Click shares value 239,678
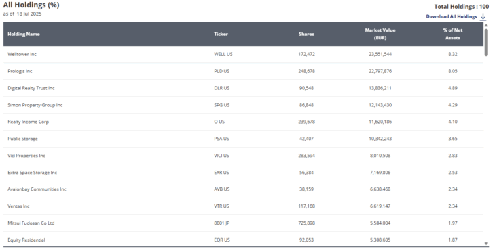497x249 pixels. click(x=306, y=122)
